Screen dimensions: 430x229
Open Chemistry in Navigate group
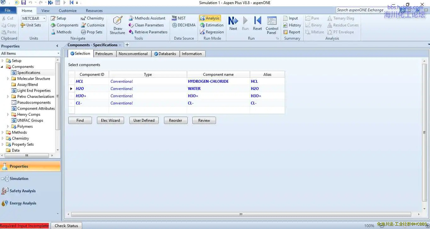click(92, 18)
